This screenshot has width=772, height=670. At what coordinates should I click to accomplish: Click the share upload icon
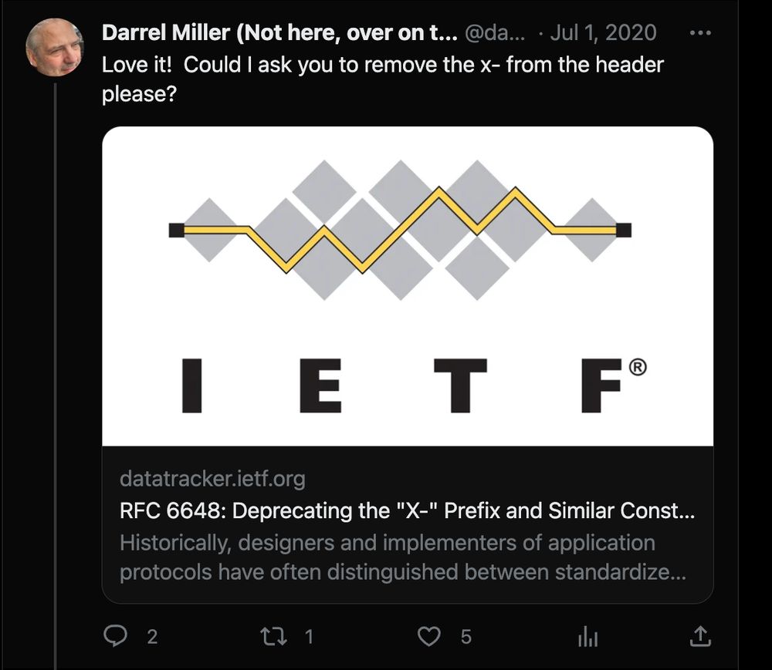tap(699, 636)
